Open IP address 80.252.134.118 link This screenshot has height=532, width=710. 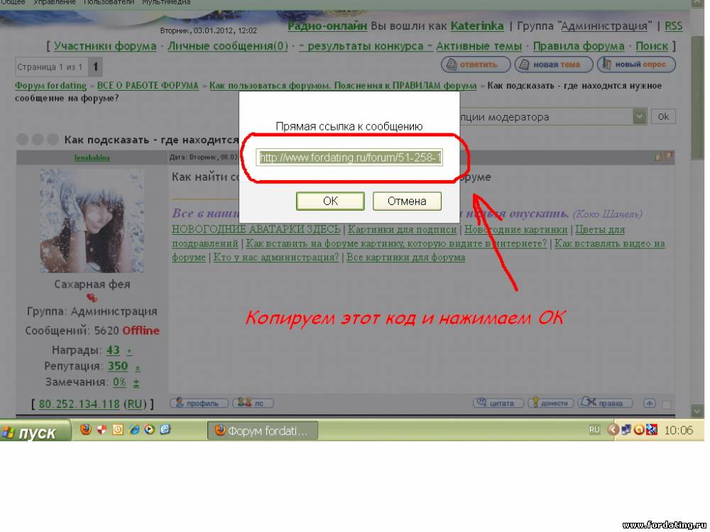coord(80,404)
